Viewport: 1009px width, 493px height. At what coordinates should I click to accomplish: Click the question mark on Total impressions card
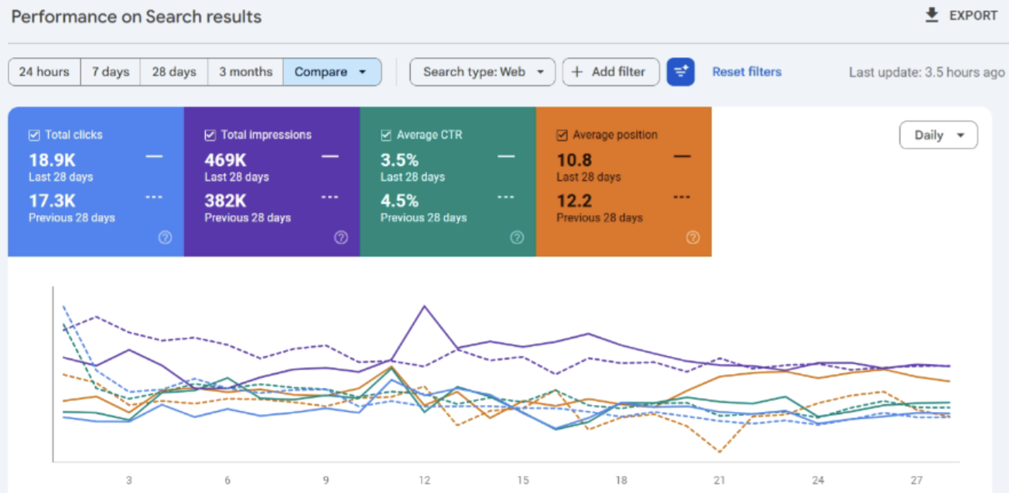(x=342, y=238)
